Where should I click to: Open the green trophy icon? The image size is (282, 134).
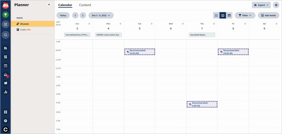tap(6, 15)
